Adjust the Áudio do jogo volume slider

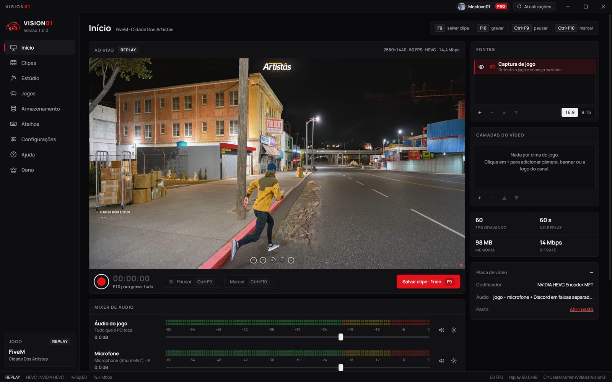[341, 337]
